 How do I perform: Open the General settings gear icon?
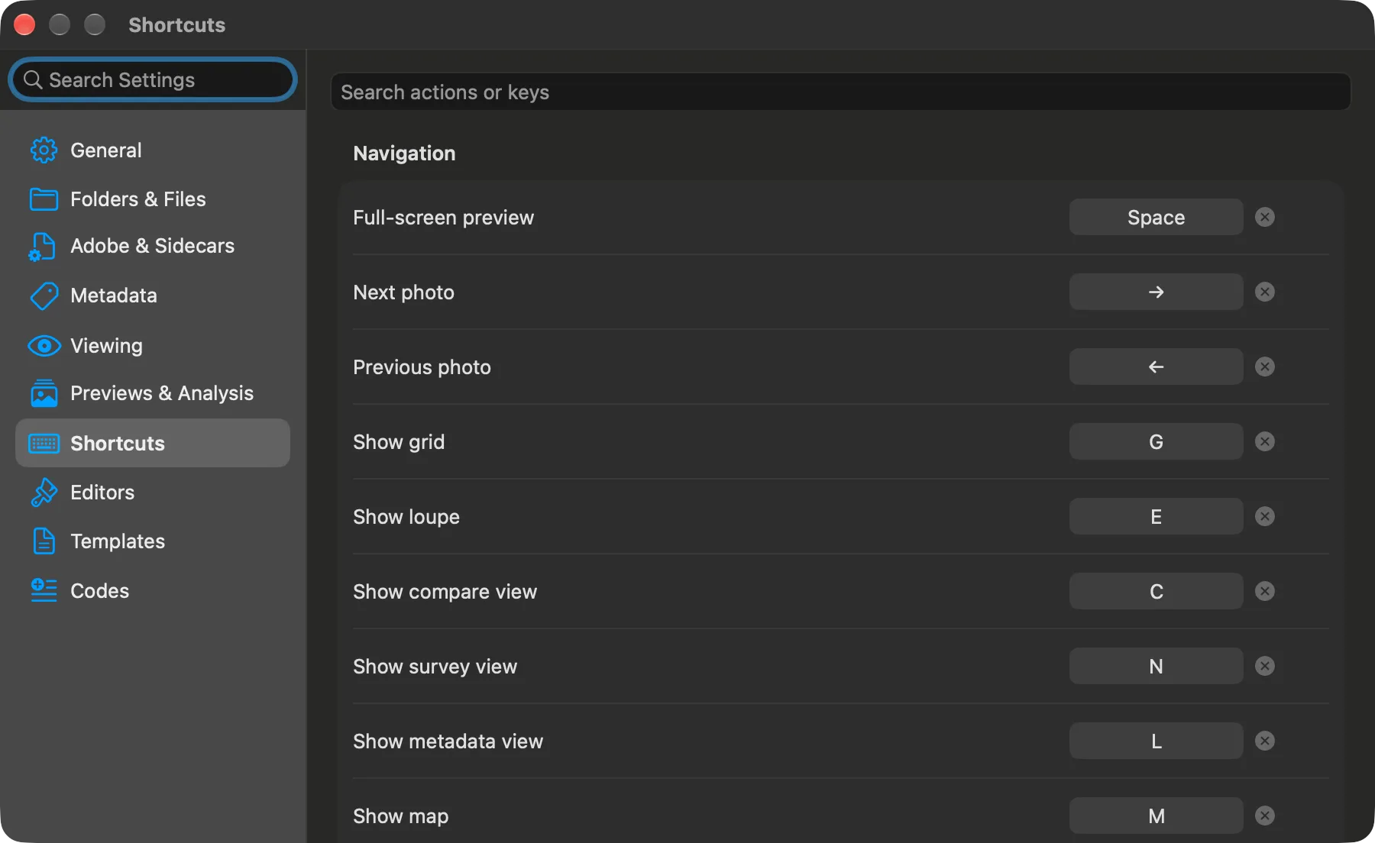[x=44, y=150]
